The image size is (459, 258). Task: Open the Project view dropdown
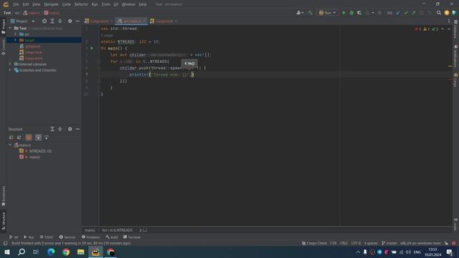tap(23, 21)
